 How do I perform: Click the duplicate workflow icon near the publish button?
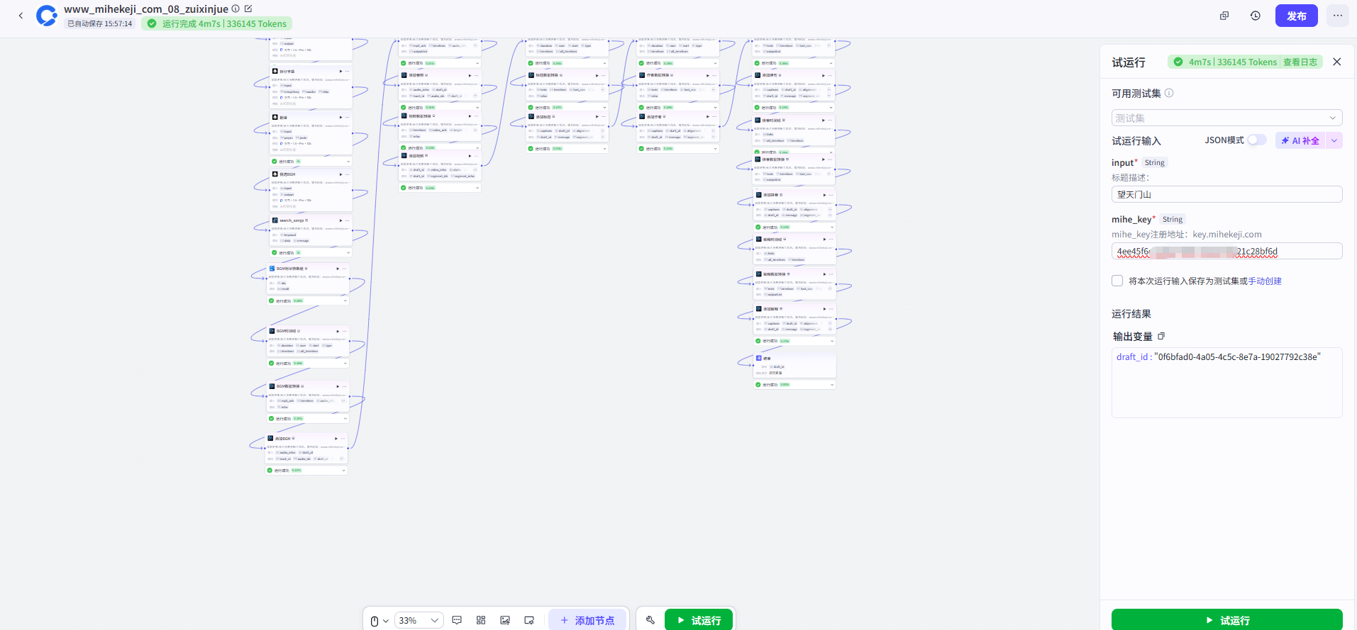point(1224,16)
